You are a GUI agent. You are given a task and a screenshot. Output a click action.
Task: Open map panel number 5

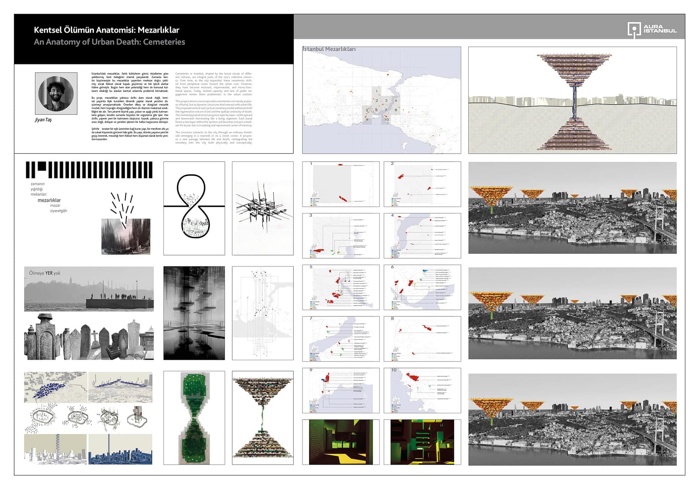click(340, 287)
